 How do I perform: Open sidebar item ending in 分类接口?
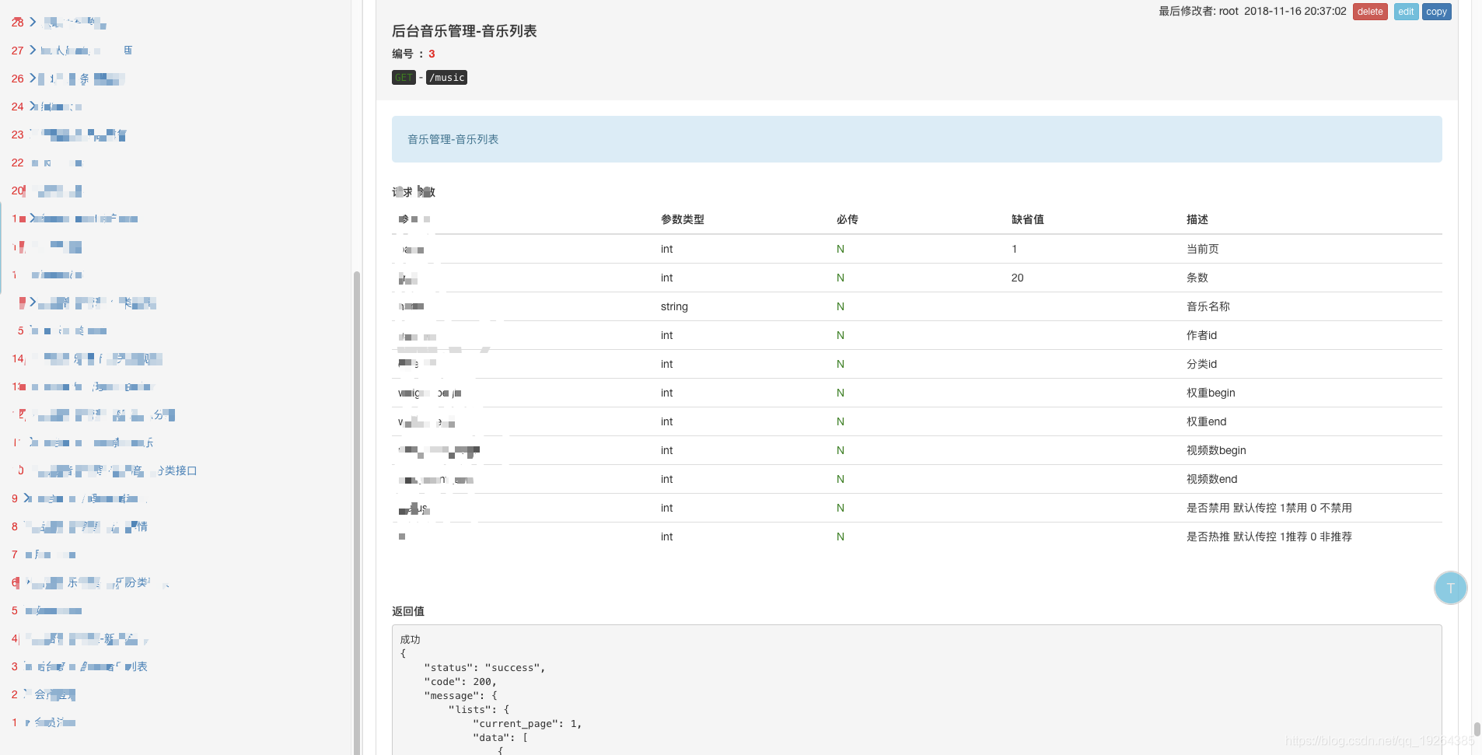coord(107,470)
